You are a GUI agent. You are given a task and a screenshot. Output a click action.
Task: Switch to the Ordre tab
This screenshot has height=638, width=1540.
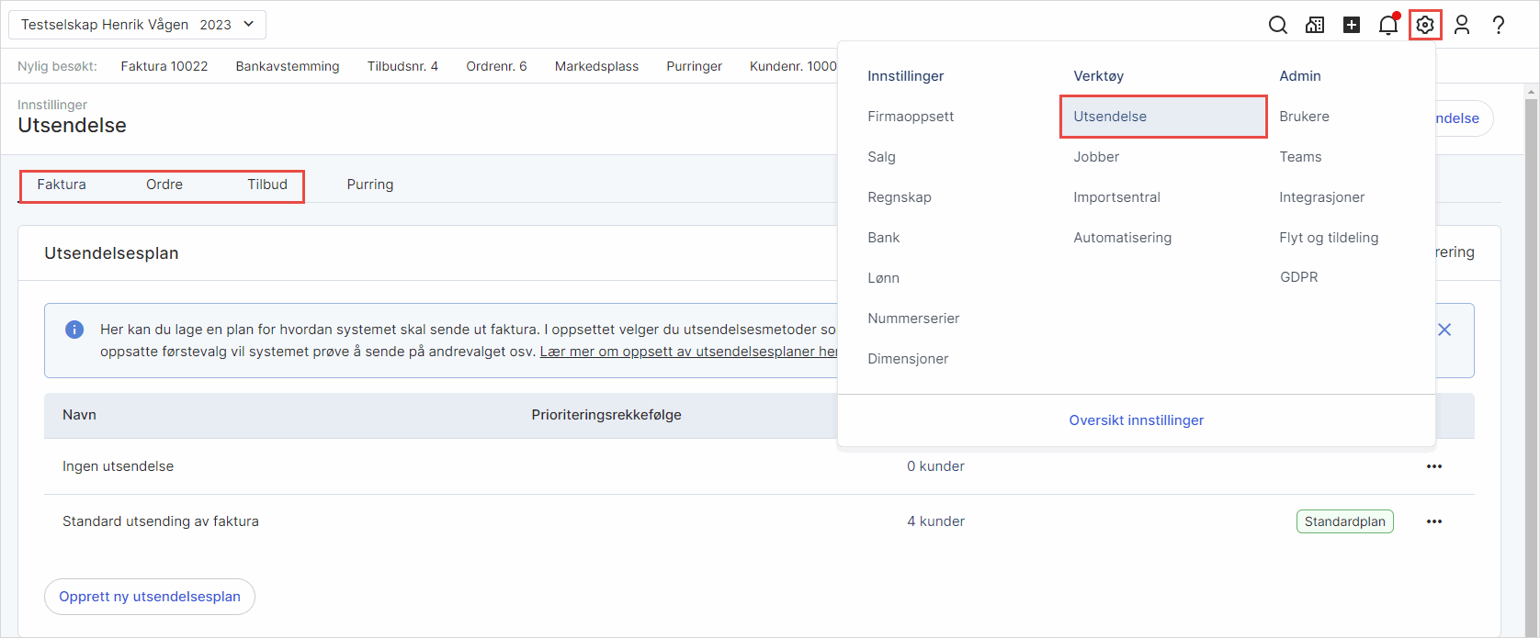[x=164, y=185]
